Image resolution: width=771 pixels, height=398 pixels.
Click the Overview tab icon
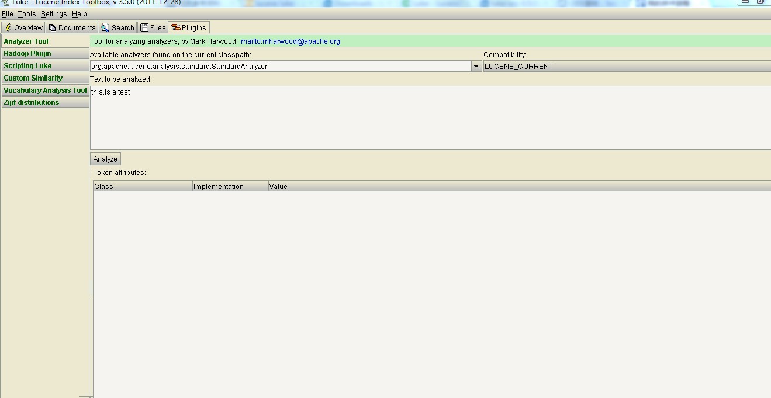point(8,27)
